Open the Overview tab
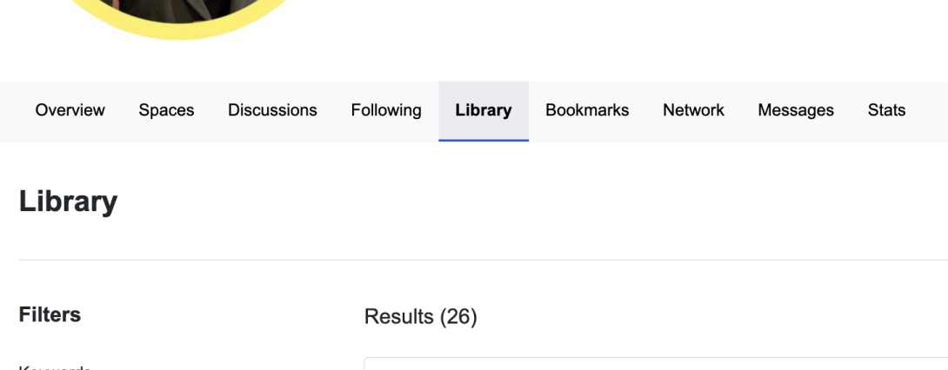Screen dimensions: 948x370 (70, 110)
